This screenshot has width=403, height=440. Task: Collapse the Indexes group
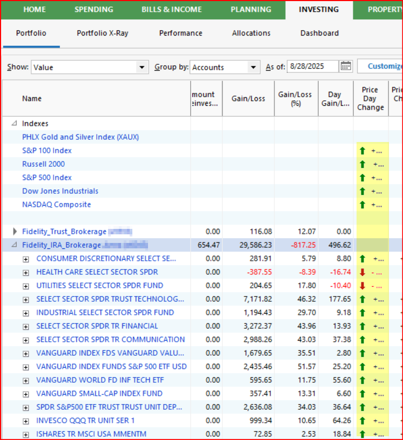[15, 123]
